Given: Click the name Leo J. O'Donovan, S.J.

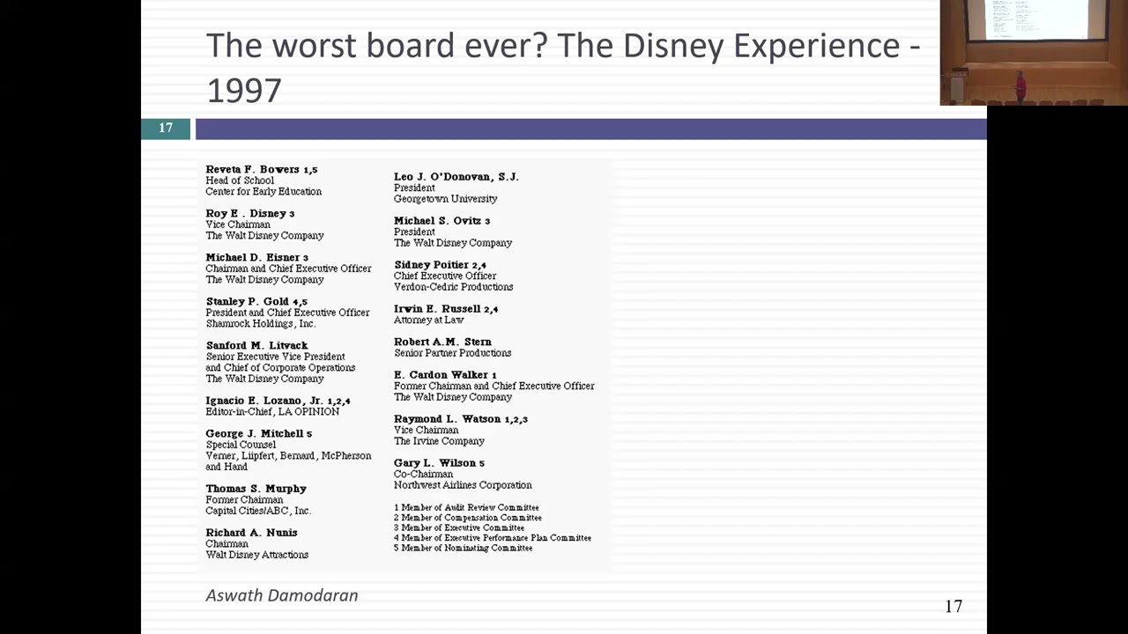Looking at the screenshot, I should point(456,177).
